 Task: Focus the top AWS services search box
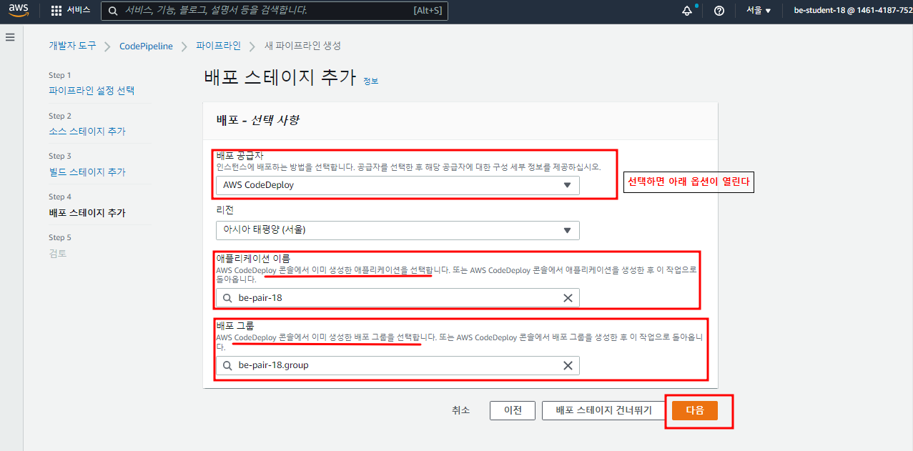coord(273,11)
